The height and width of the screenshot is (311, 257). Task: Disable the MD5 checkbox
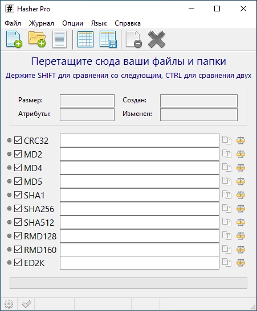pos(18,181)
